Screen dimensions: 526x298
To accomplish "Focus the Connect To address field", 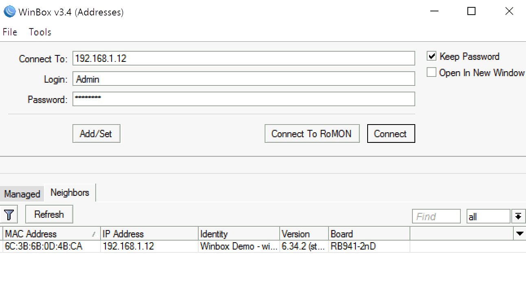I will click(x=243, y=58).
